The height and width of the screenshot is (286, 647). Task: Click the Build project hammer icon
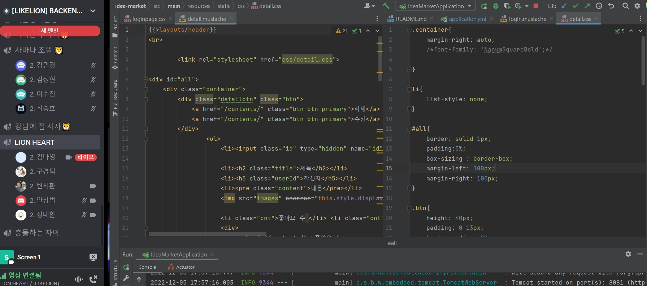click(x=386, y=6)
